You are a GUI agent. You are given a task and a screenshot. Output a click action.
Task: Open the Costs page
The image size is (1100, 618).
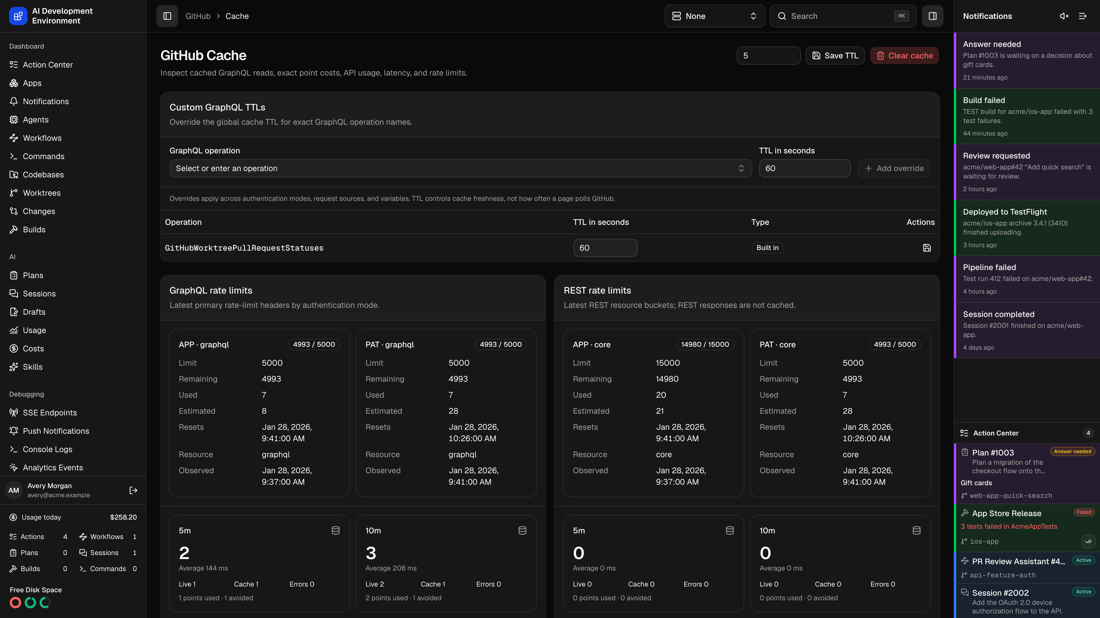tap(73, 349)
